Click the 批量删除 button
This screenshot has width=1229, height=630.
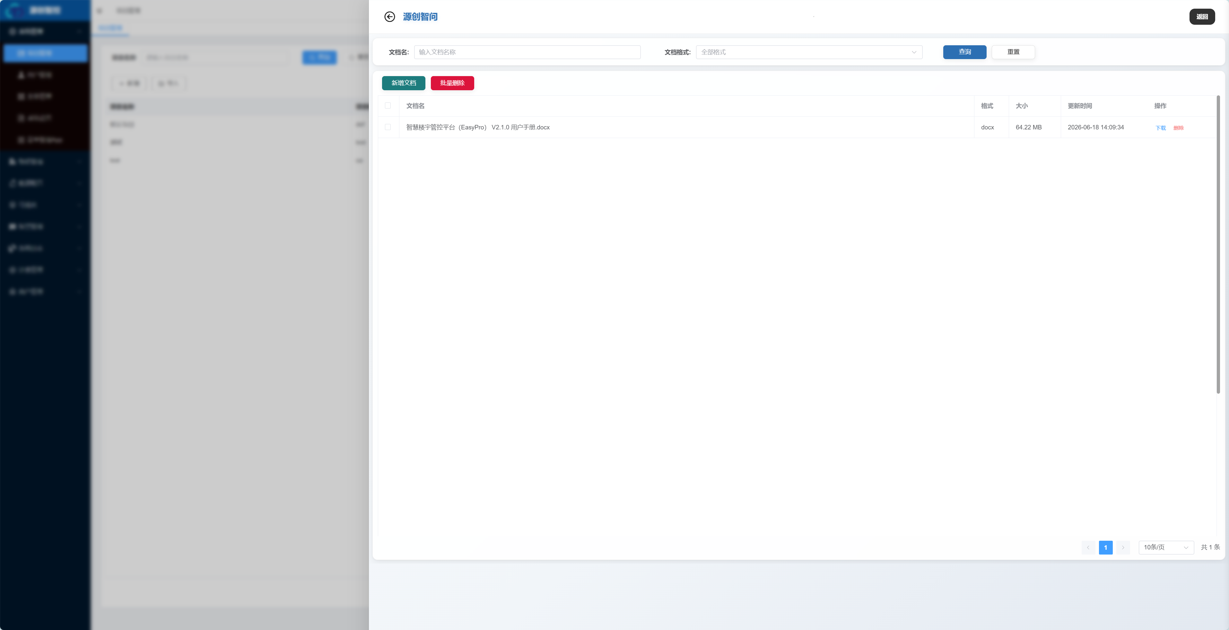click(452, 83)
